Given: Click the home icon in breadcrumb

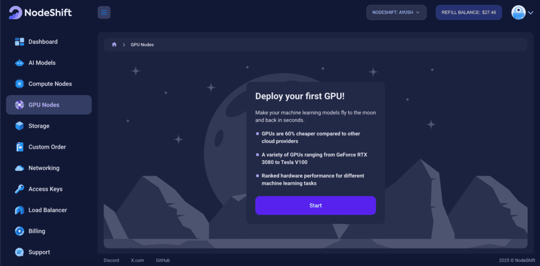Looking at the screenshot, I should [x=114, y=45].
